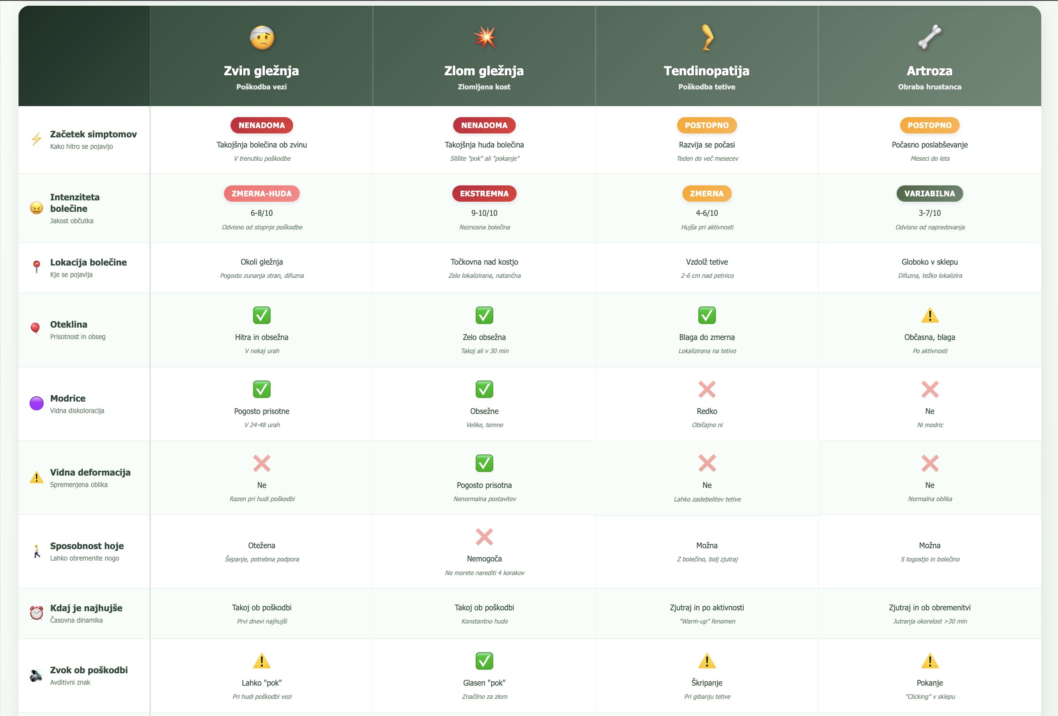1058x716 pixels.
Task: Click the Kdaj je najhujše row label
Action: [86, 608]
